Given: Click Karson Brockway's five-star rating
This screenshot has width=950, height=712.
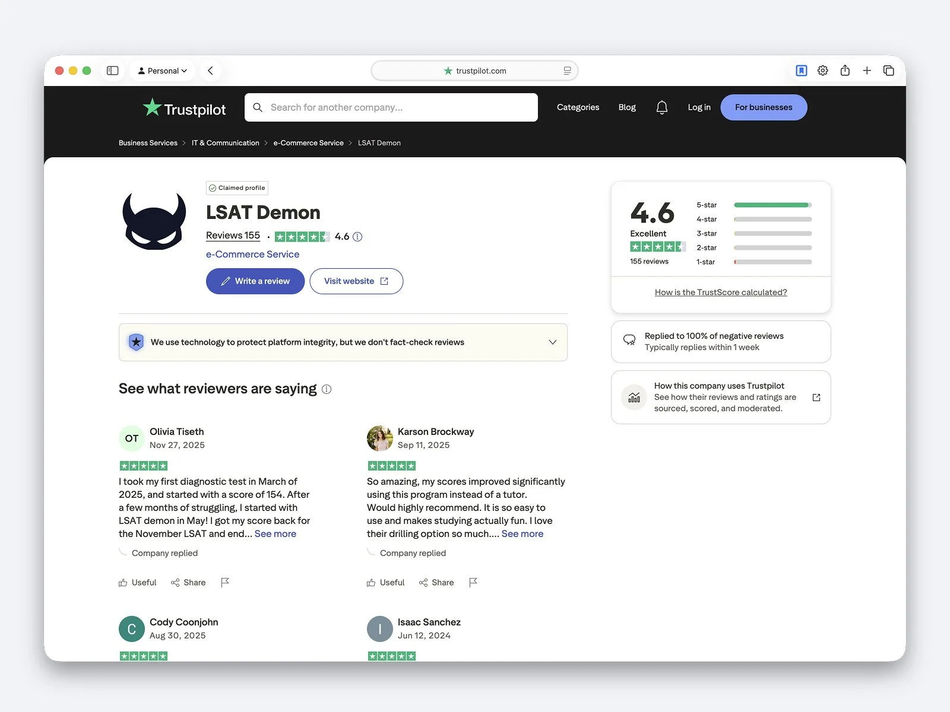Looking at the screenshot, I should point(392,466).
